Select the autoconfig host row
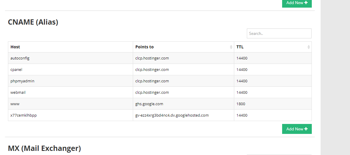The height and width of the screenshot is (155, 350). click(x=20, y=58)
